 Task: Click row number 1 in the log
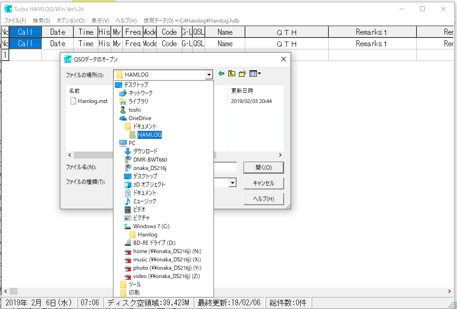tap(5, 55)
